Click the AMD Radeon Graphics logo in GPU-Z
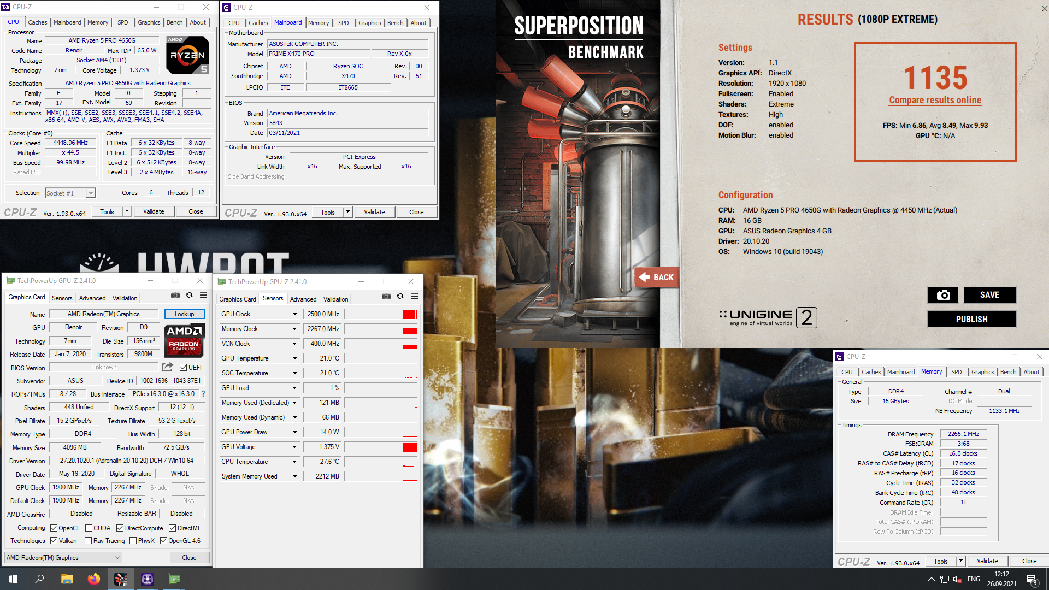The image size is (1049, 590). (185, 340)
